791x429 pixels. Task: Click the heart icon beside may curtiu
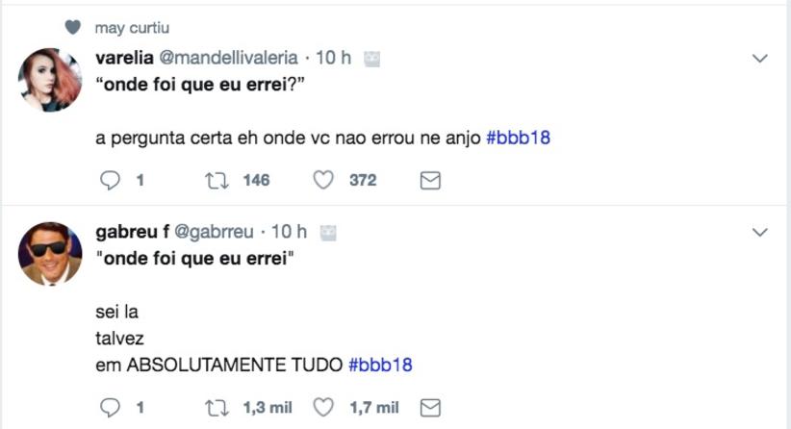point(72,28)
